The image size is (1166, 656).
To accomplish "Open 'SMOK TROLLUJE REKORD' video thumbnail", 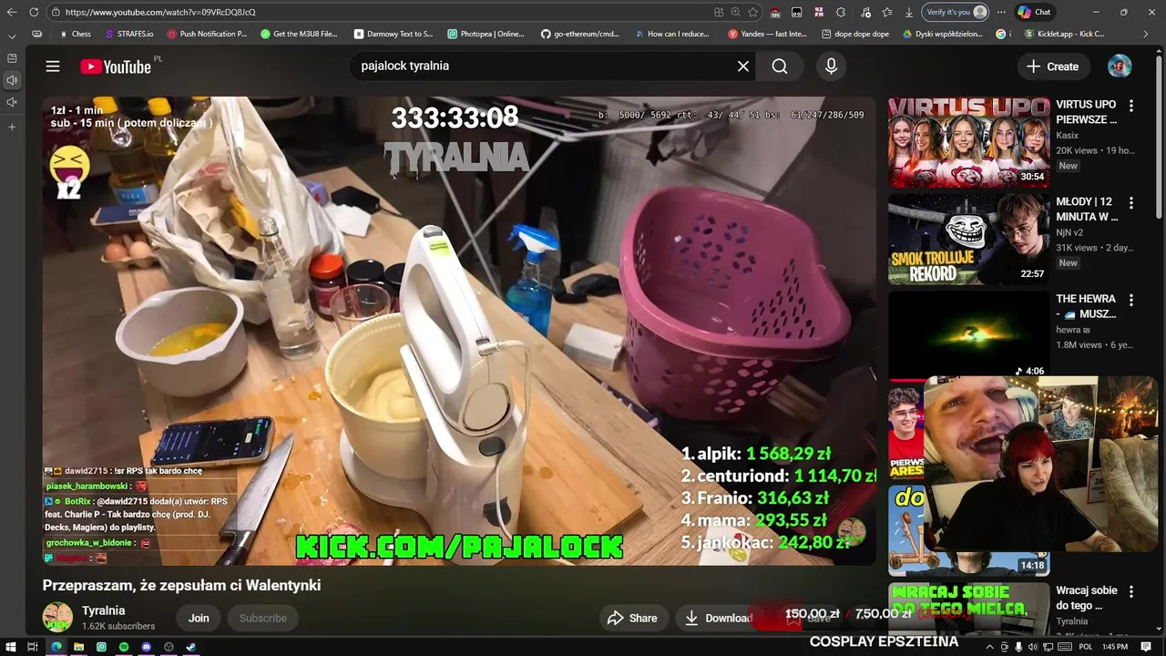I will click(968, 240).
